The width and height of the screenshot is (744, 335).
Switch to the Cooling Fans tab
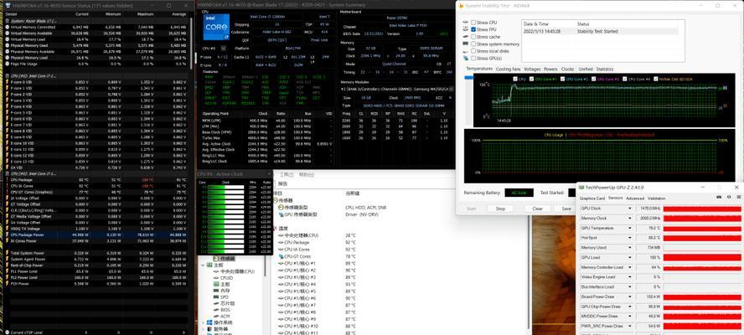point(508,70)
